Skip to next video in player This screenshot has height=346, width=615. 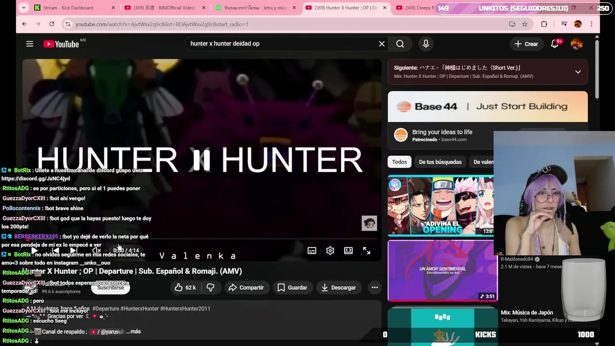(x=73, y=250)
